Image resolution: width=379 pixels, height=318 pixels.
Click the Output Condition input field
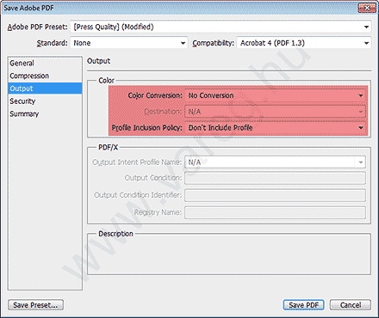[x=276, y=178]
